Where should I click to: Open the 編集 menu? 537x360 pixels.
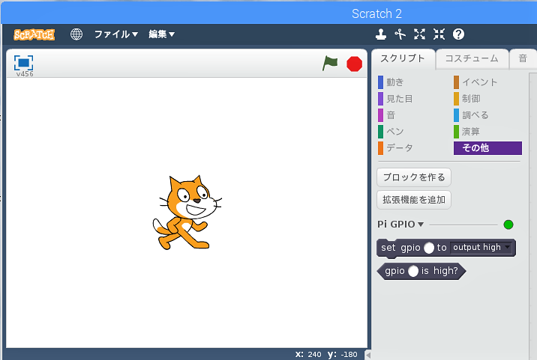[x=162, y=34]
